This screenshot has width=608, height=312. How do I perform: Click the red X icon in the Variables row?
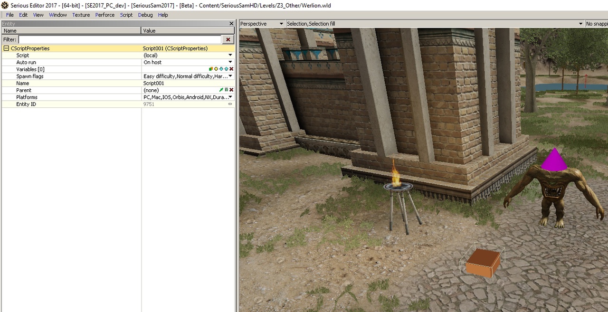[232, 69]
